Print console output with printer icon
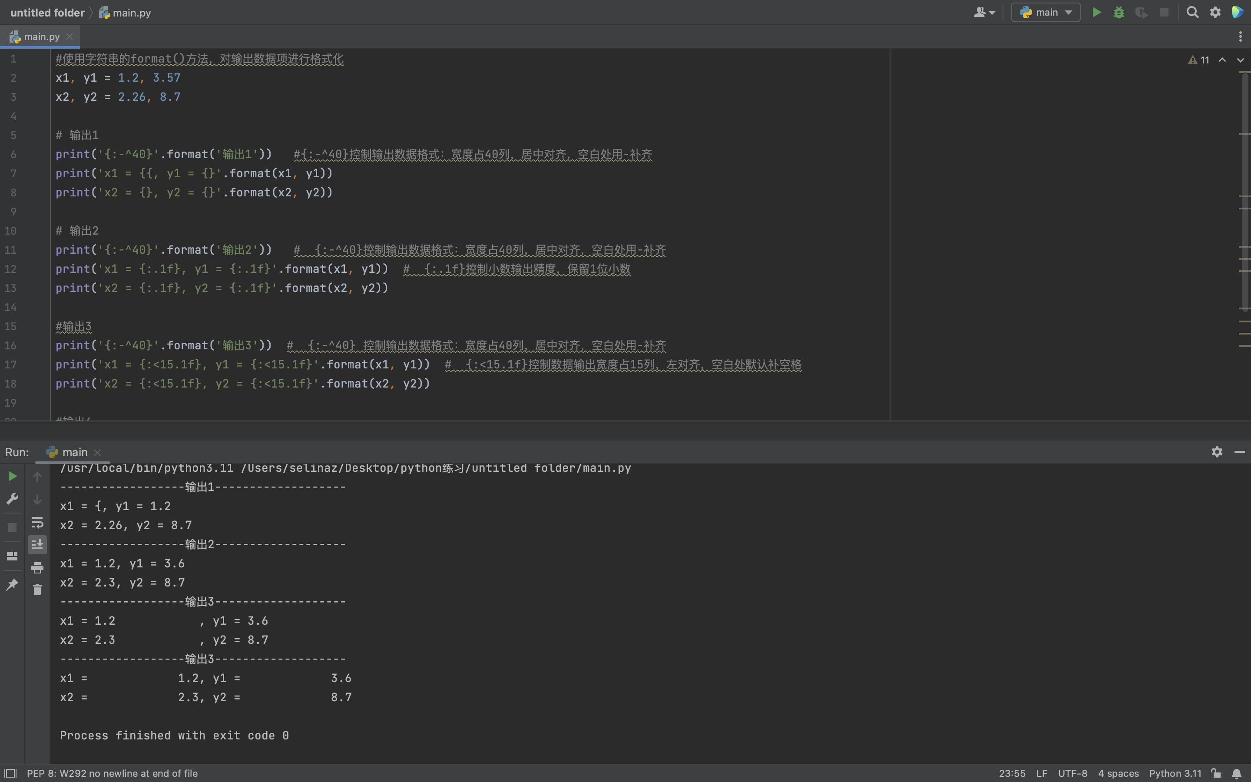This screenshot has width=1251, height=782. (x=37, y=567)
